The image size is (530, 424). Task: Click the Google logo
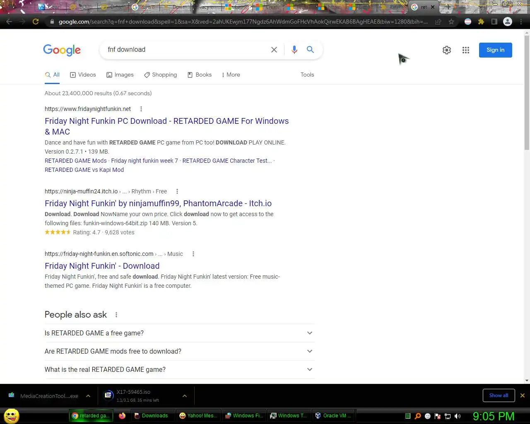[x=62, y=50]
